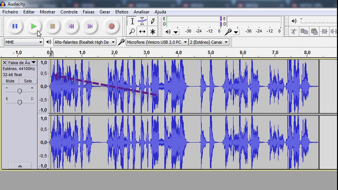Screen dimensions: 338x190
Task: Open the Faixa de Áu track name dropdown
Action: (x=22, y=63)
